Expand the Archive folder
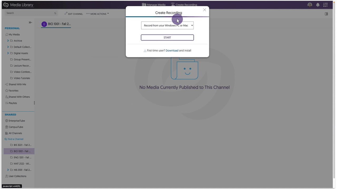This screenshot has height=189, width=337. tap(8, 41)
